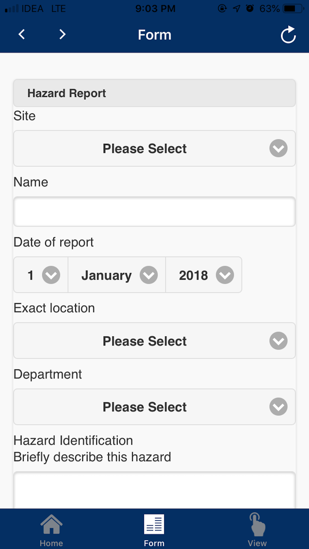Open the year dropdown showing 2018
Viewport: 309px width, 549px height.
[x=204, y=275]
